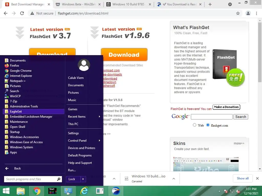Open the EagleGet program folder
262x196 pixels.
(x=34, y=112)
